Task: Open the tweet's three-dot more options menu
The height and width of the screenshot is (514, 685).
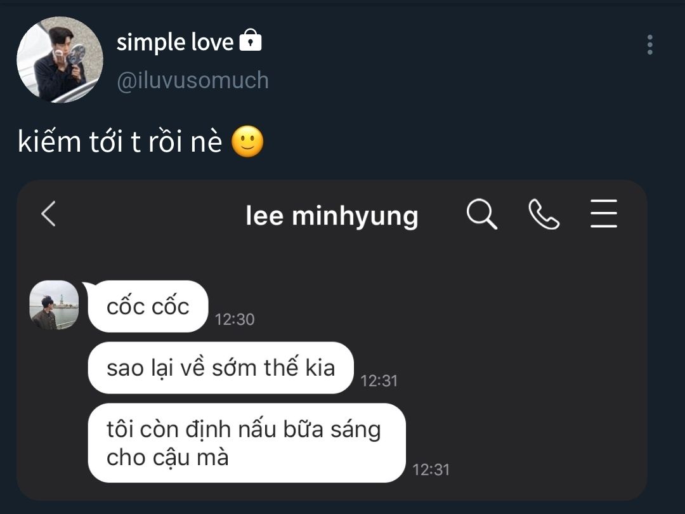Action: click(649, 45)
